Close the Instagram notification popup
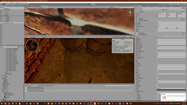 (x=185, y=94)
